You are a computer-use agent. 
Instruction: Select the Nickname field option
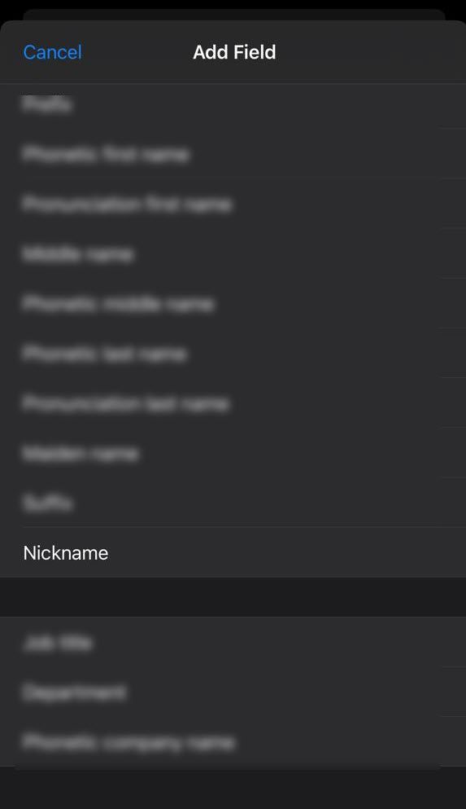(x=233, y=552)
